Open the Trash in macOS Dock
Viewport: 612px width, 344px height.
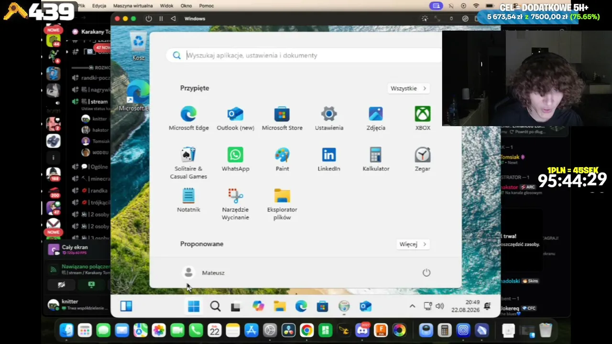tap(546, 330)
